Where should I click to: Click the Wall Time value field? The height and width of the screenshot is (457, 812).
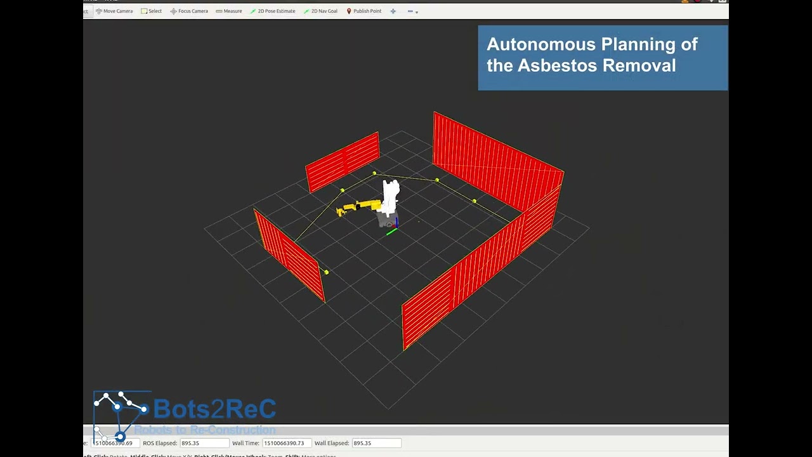(287, 443)
